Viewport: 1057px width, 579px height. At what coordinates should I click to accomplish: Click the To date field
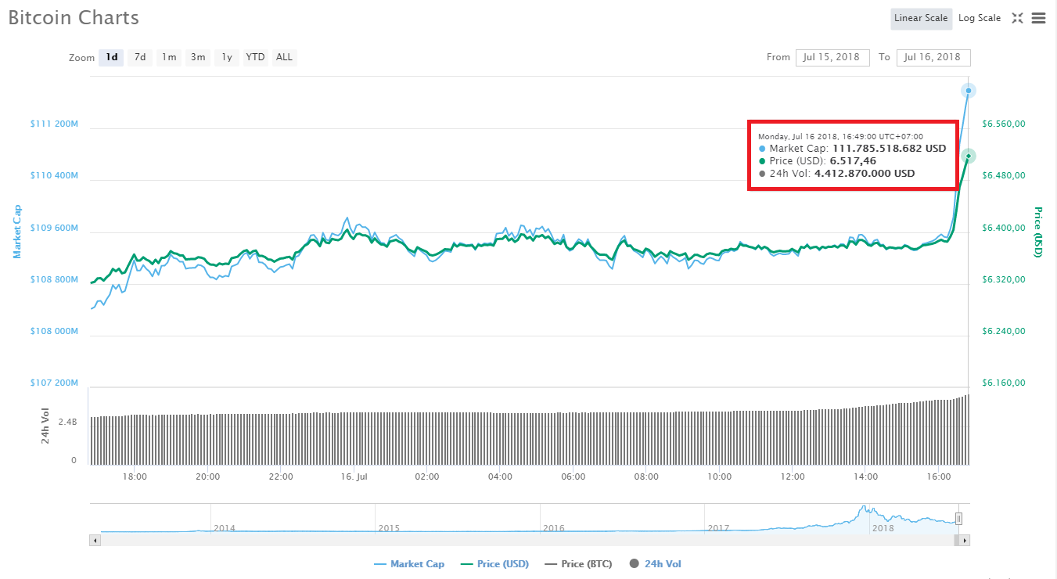click(x=933, y=56)
